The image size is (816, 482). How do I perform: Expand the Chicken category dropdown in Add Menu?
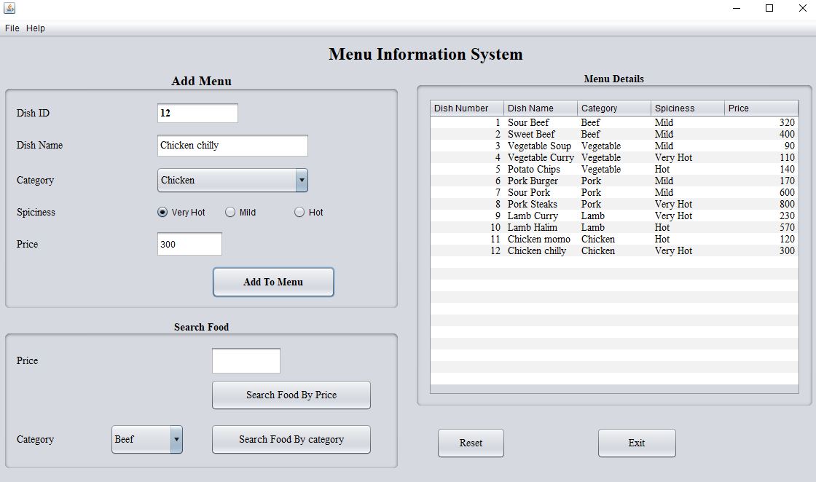301,181
